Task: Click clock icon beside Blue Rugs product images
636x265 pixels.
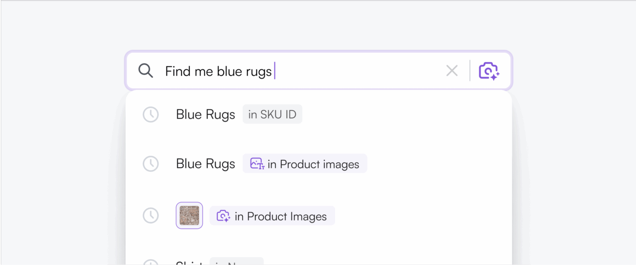Action: pos(151,164)
